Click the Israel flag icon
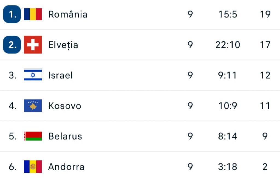This screenshot has width=280, height=182. [x=33, y=75]
